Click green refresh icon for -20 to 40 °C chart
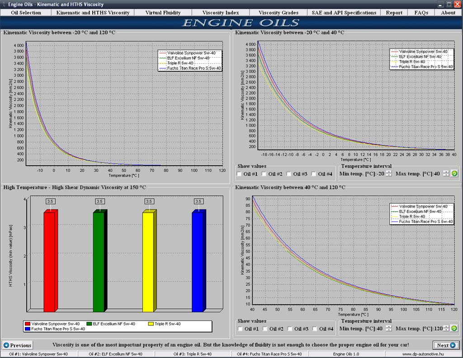This screenshot has height=358, width=463. [454, 174]
